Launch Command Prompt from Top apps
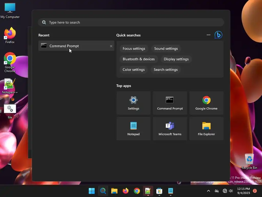Image resolution: width=262 pixels, height=197 pixels. [x=170, y=103]
